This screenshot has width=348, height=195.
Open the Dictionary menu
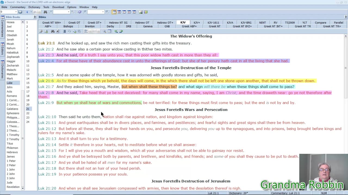[34, 7]
